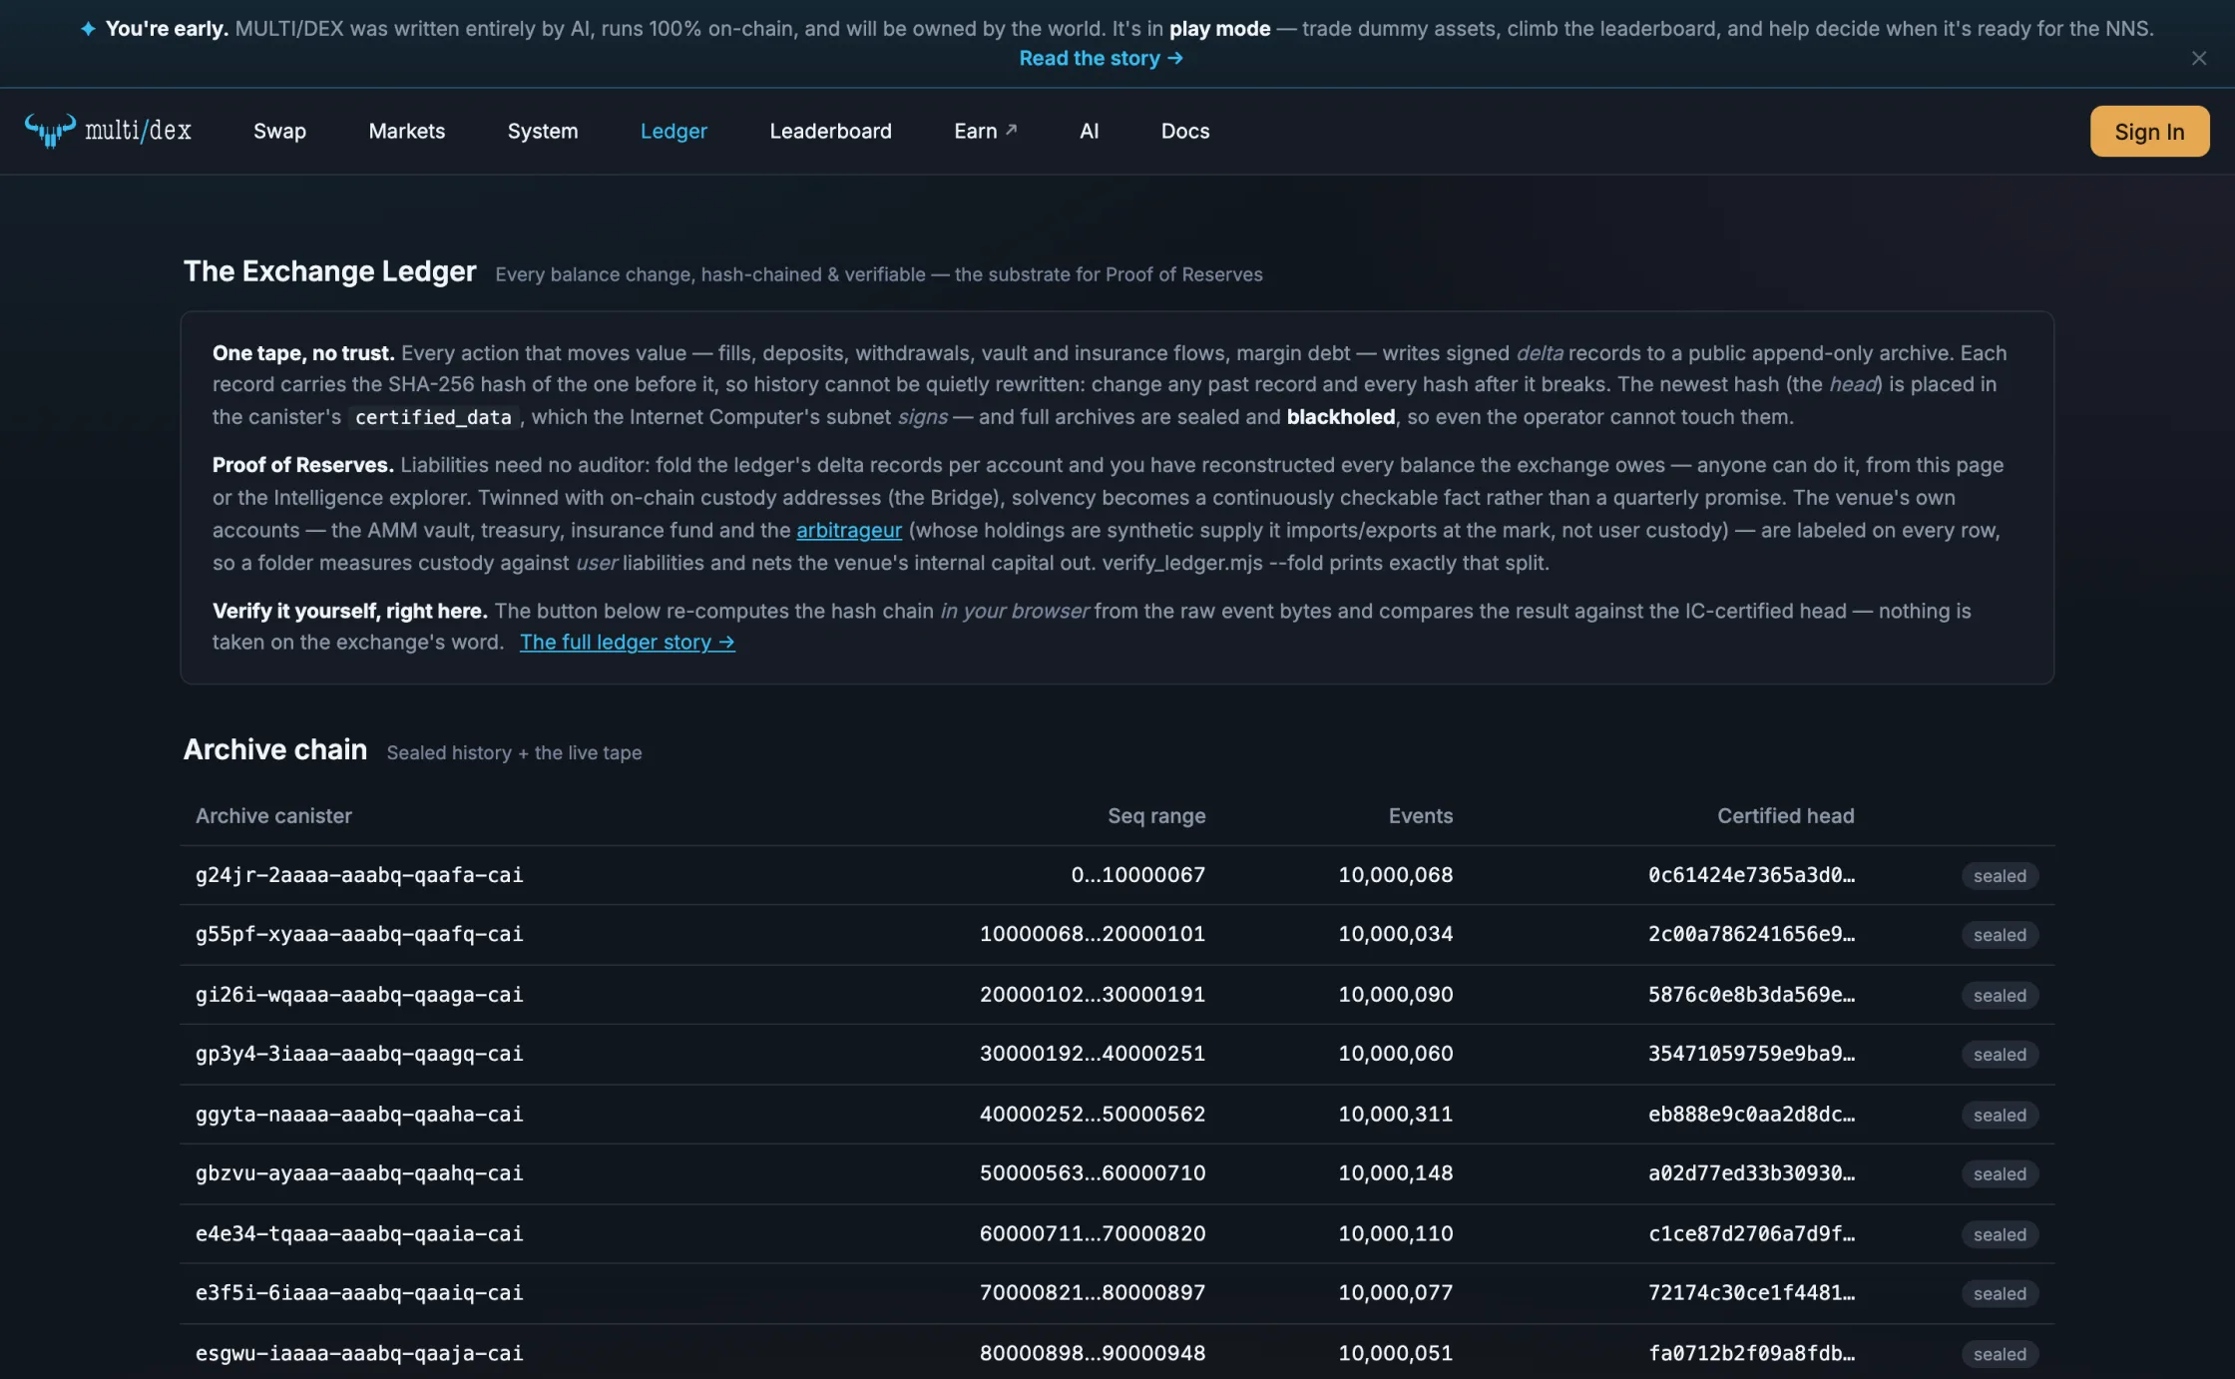This screenshot has height=1379, width=2235.
Task: Select canister gp3y4-3iaaa-aaabq-qaagq-cai
Action: click(359, 1054)
